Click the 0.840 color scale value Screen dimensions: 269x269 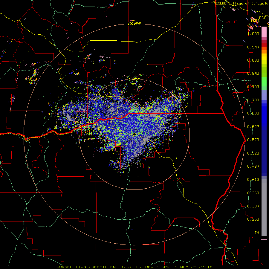[x=253, y=74]
